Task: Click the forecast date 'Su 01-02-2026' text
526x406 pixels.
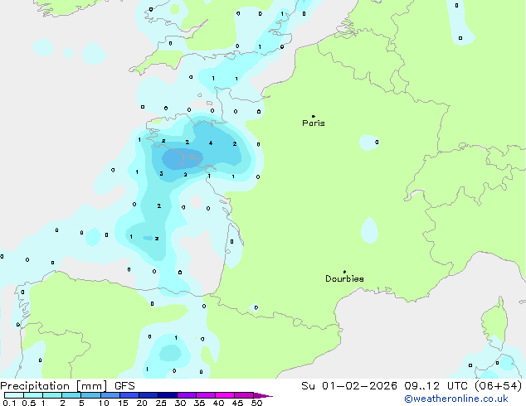Action: click(x=349, y=386)
